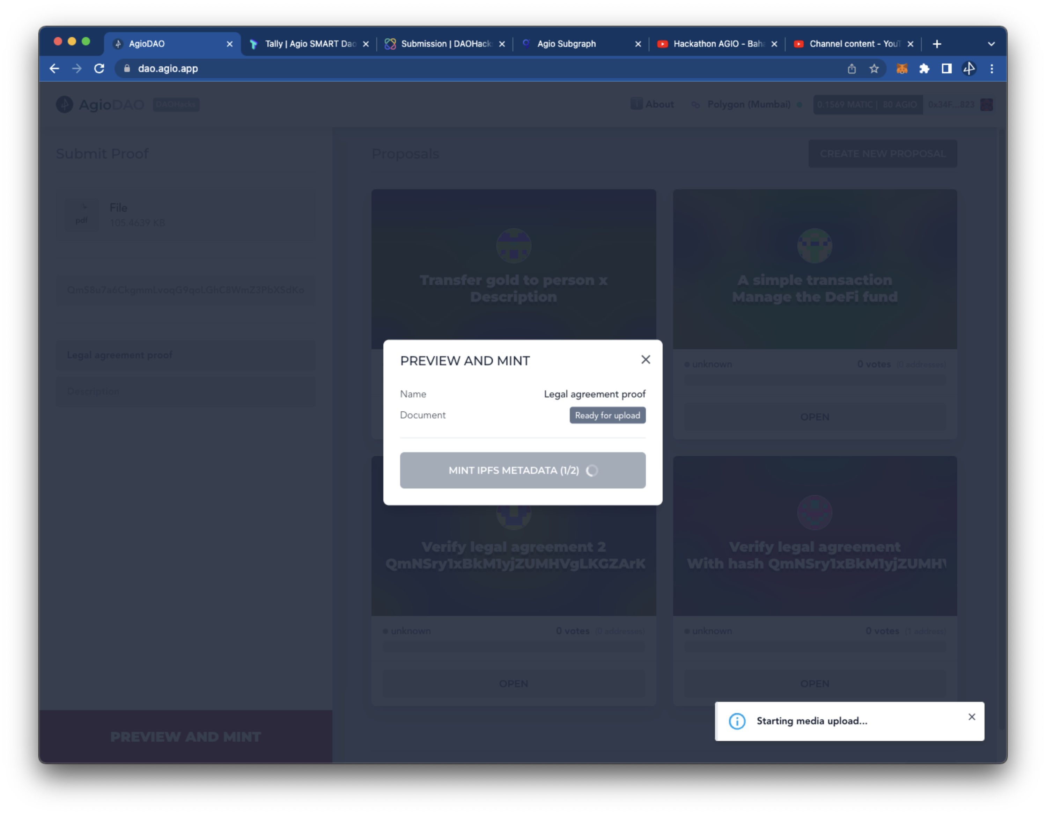This screenshot has width=1046, height=815.
Task: Open the About link in the header
Action: 652,104
